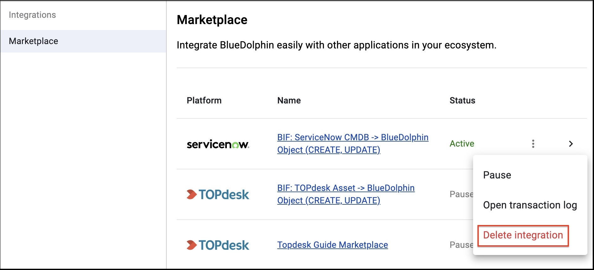Click the Name column header
The height and width of the screenshot is (270, 594).
tap(289, 100)
